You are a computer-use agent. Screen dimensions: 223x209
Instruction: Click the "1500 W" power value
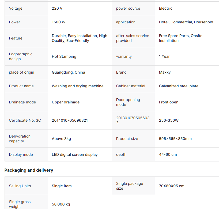pyautogui.click(x=59, y=22)
